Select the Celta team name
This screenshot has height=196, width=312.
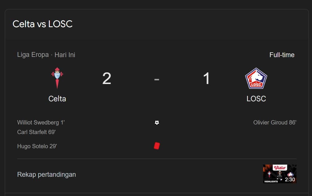pyautogui.click(x=57, y=99)
